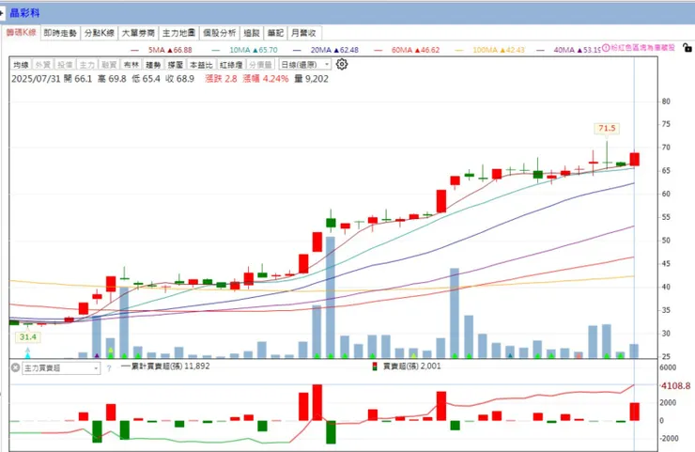Image resolution: width=695 pixels, height=452 pixels.
Task: Toggle the 撐壓 support-resistance overlay
Action: 176,65
